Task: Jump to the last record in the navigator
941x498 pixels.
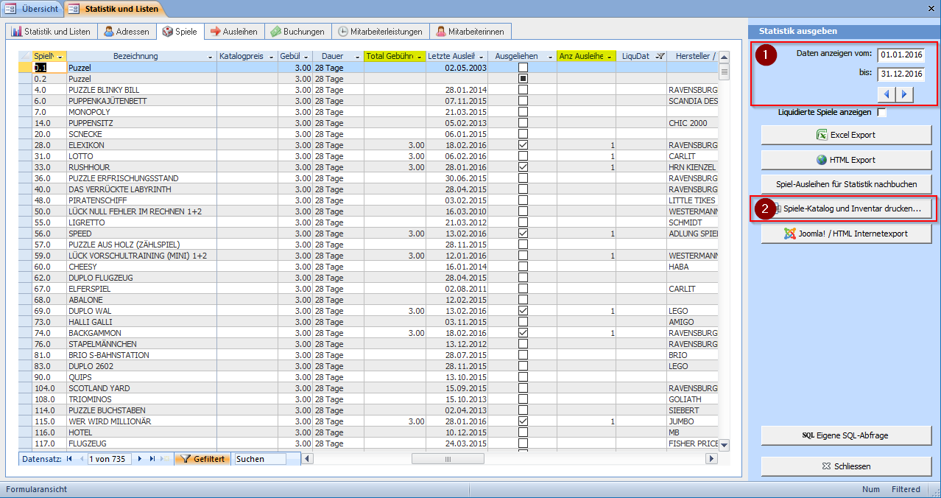Action: coord(152,459)
